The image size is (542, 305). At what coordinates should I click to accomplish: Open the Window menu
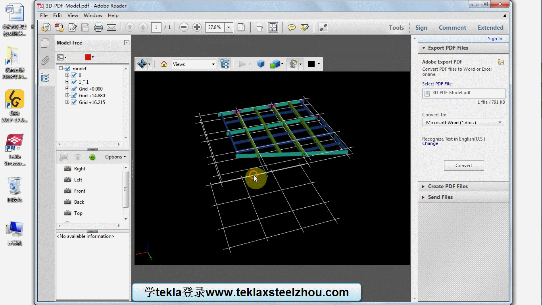click(93, 15)
